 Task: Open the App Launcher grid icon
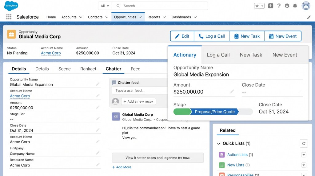click(9, 17)
